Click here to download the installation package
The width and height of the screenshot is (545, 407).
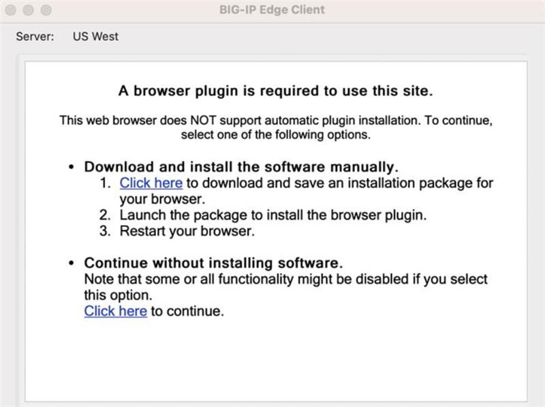151,183
